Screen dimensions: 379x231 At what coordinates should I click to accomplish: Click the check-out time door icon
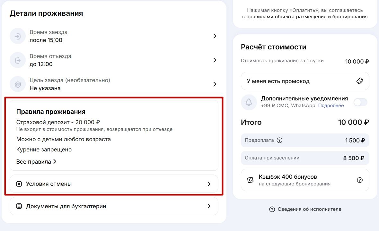tap(18, 60)
